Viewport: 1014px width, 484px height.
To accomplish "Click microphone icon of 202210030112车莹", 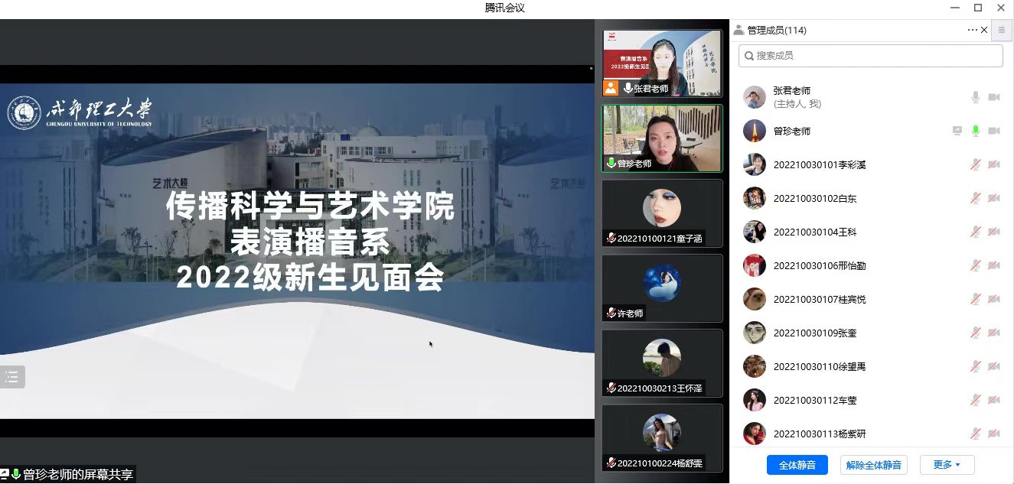I will point(976,400).
